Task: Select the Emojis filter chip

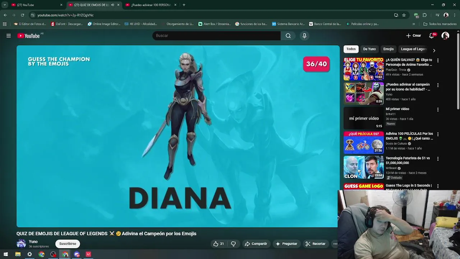Action: click(388, 49)
